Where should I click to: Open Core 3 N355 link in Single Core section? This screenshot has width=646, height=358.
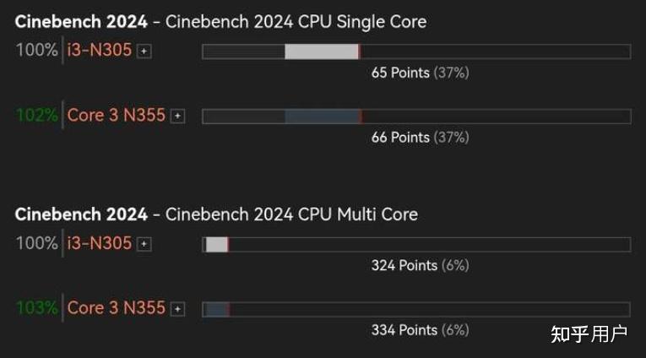(x=117, y=115)
